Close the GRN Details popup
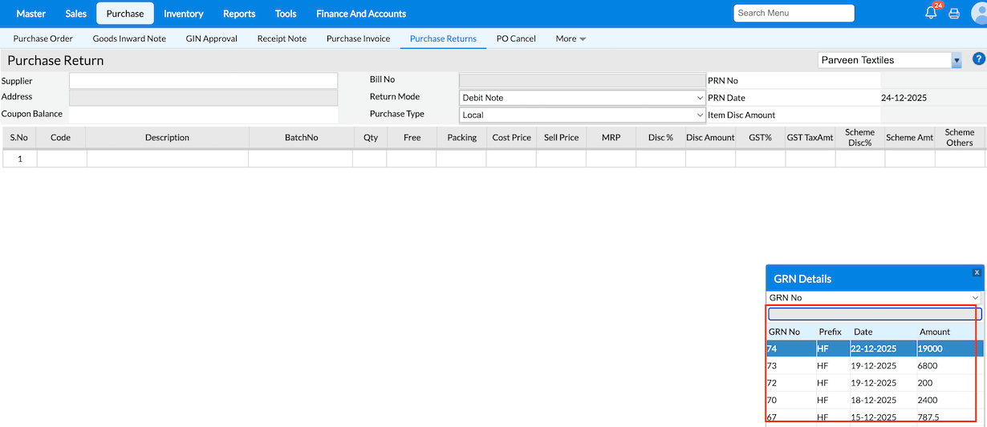 [977, 272]
